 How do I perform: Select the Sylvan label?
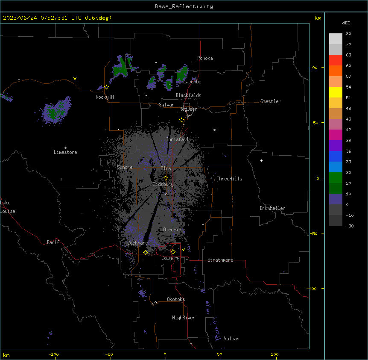click(x=166, y=105)
